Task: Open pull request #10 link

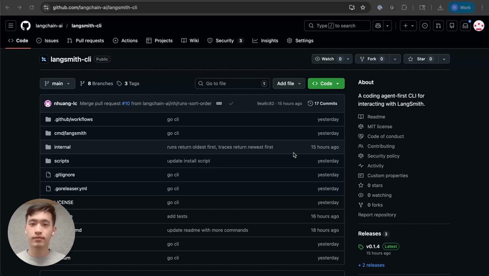Action: [126, 104]
